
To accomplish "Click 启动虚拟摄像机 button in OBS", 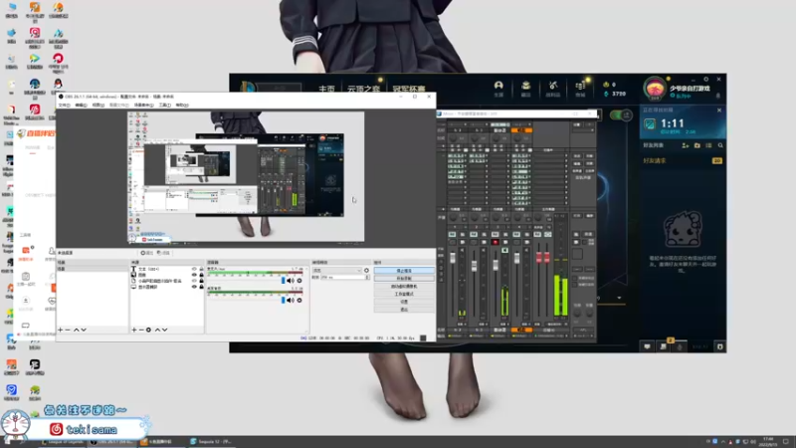I will click(404, 286).
